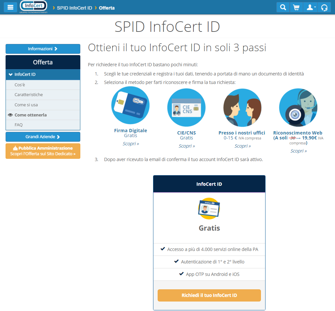Click the InfoCert ID card thumbnail

[209, 208]
